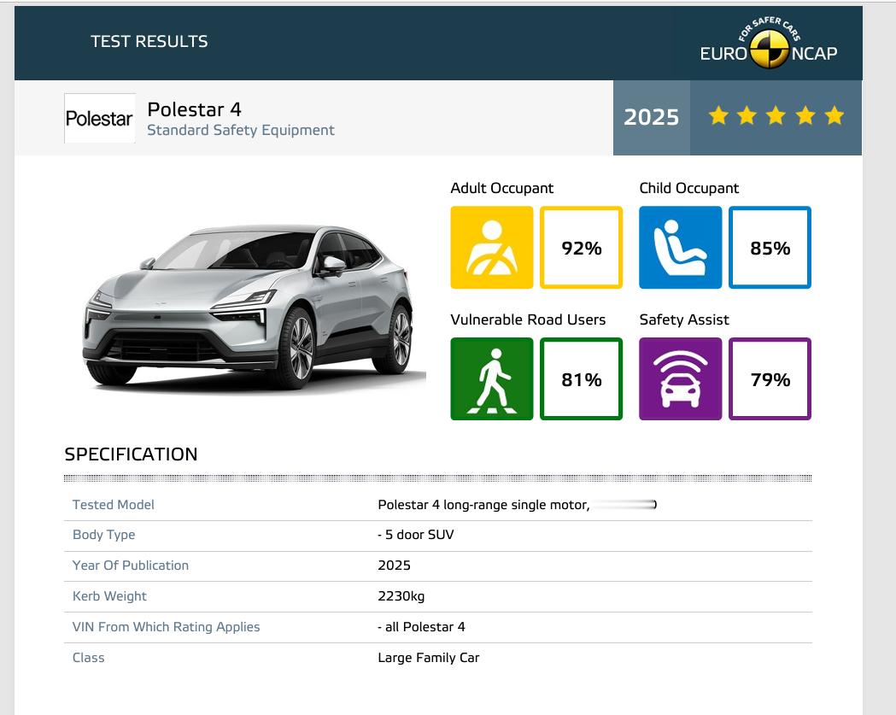Click the Kerb Weight label
Viewport: 896px width, 715px height.
tap(109, 596)
